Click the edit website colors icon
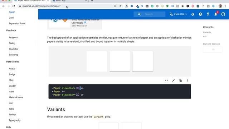Screen dimensions: 229x129 pyautogui.click(x=193, y=14)
